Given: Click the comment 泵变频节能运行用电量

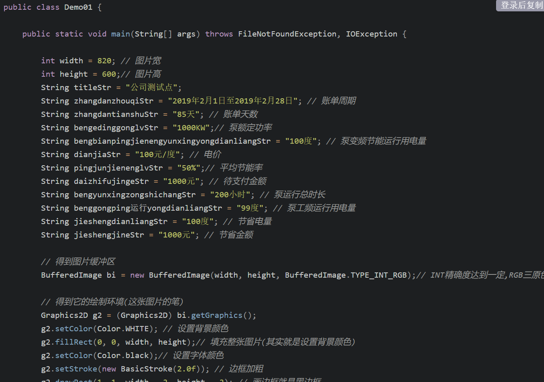Looking at the screenshot, I should [x=383, y=141].
